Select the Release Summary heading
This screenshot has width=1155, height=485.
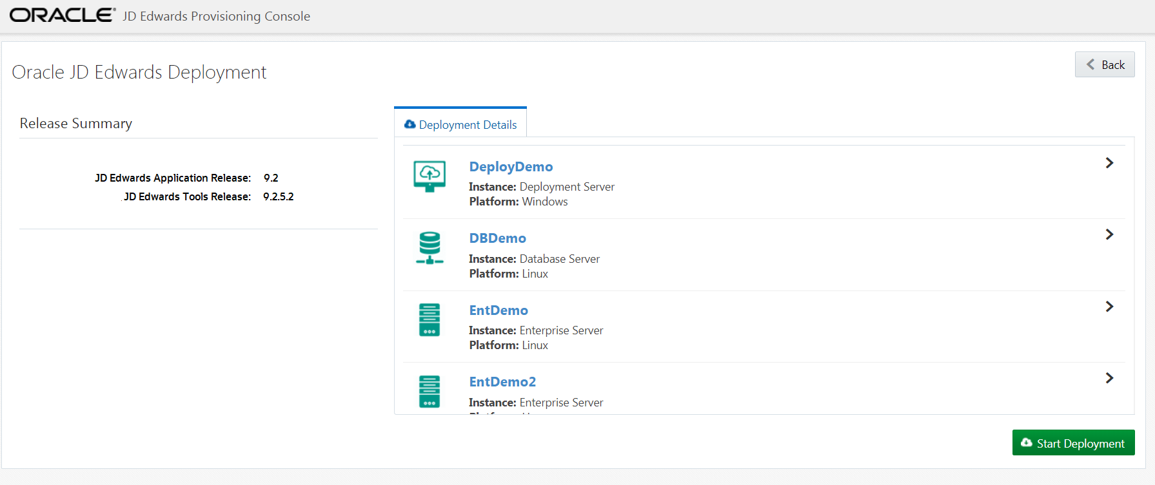coord(76,123)
